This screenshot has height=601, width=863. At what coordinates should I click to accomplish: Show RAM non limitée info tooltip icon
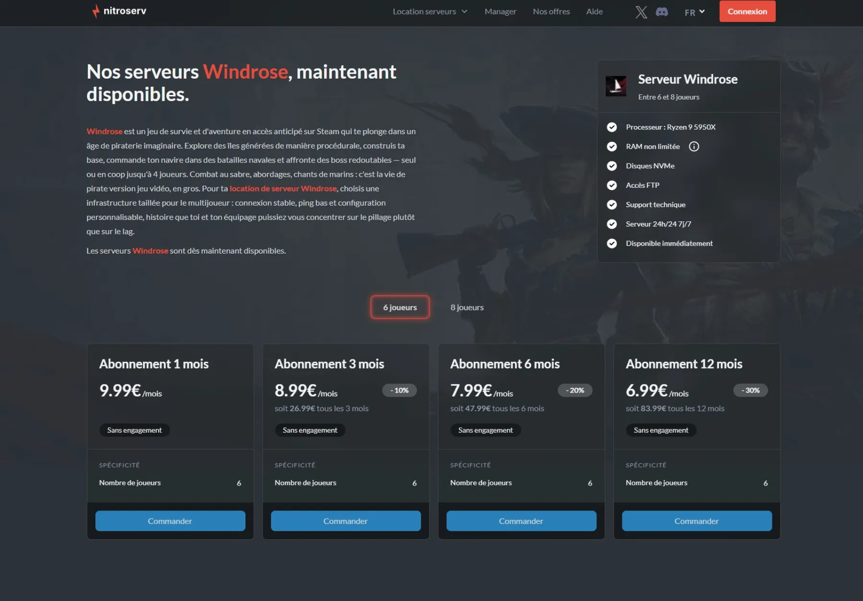694,147
